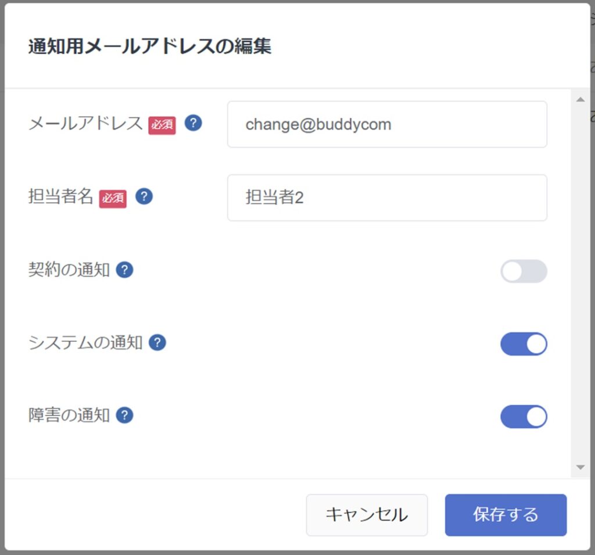The image size is (595, 555).
Task: Enable the 契約の通知 toggle
Action: coord(524,271)
